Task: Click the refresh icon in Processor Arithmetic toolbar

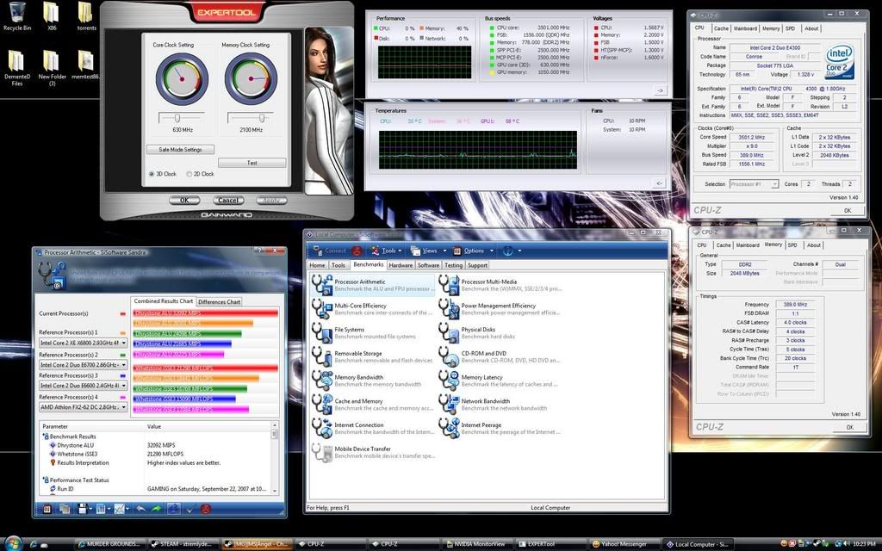Action: tap(174, 509)
